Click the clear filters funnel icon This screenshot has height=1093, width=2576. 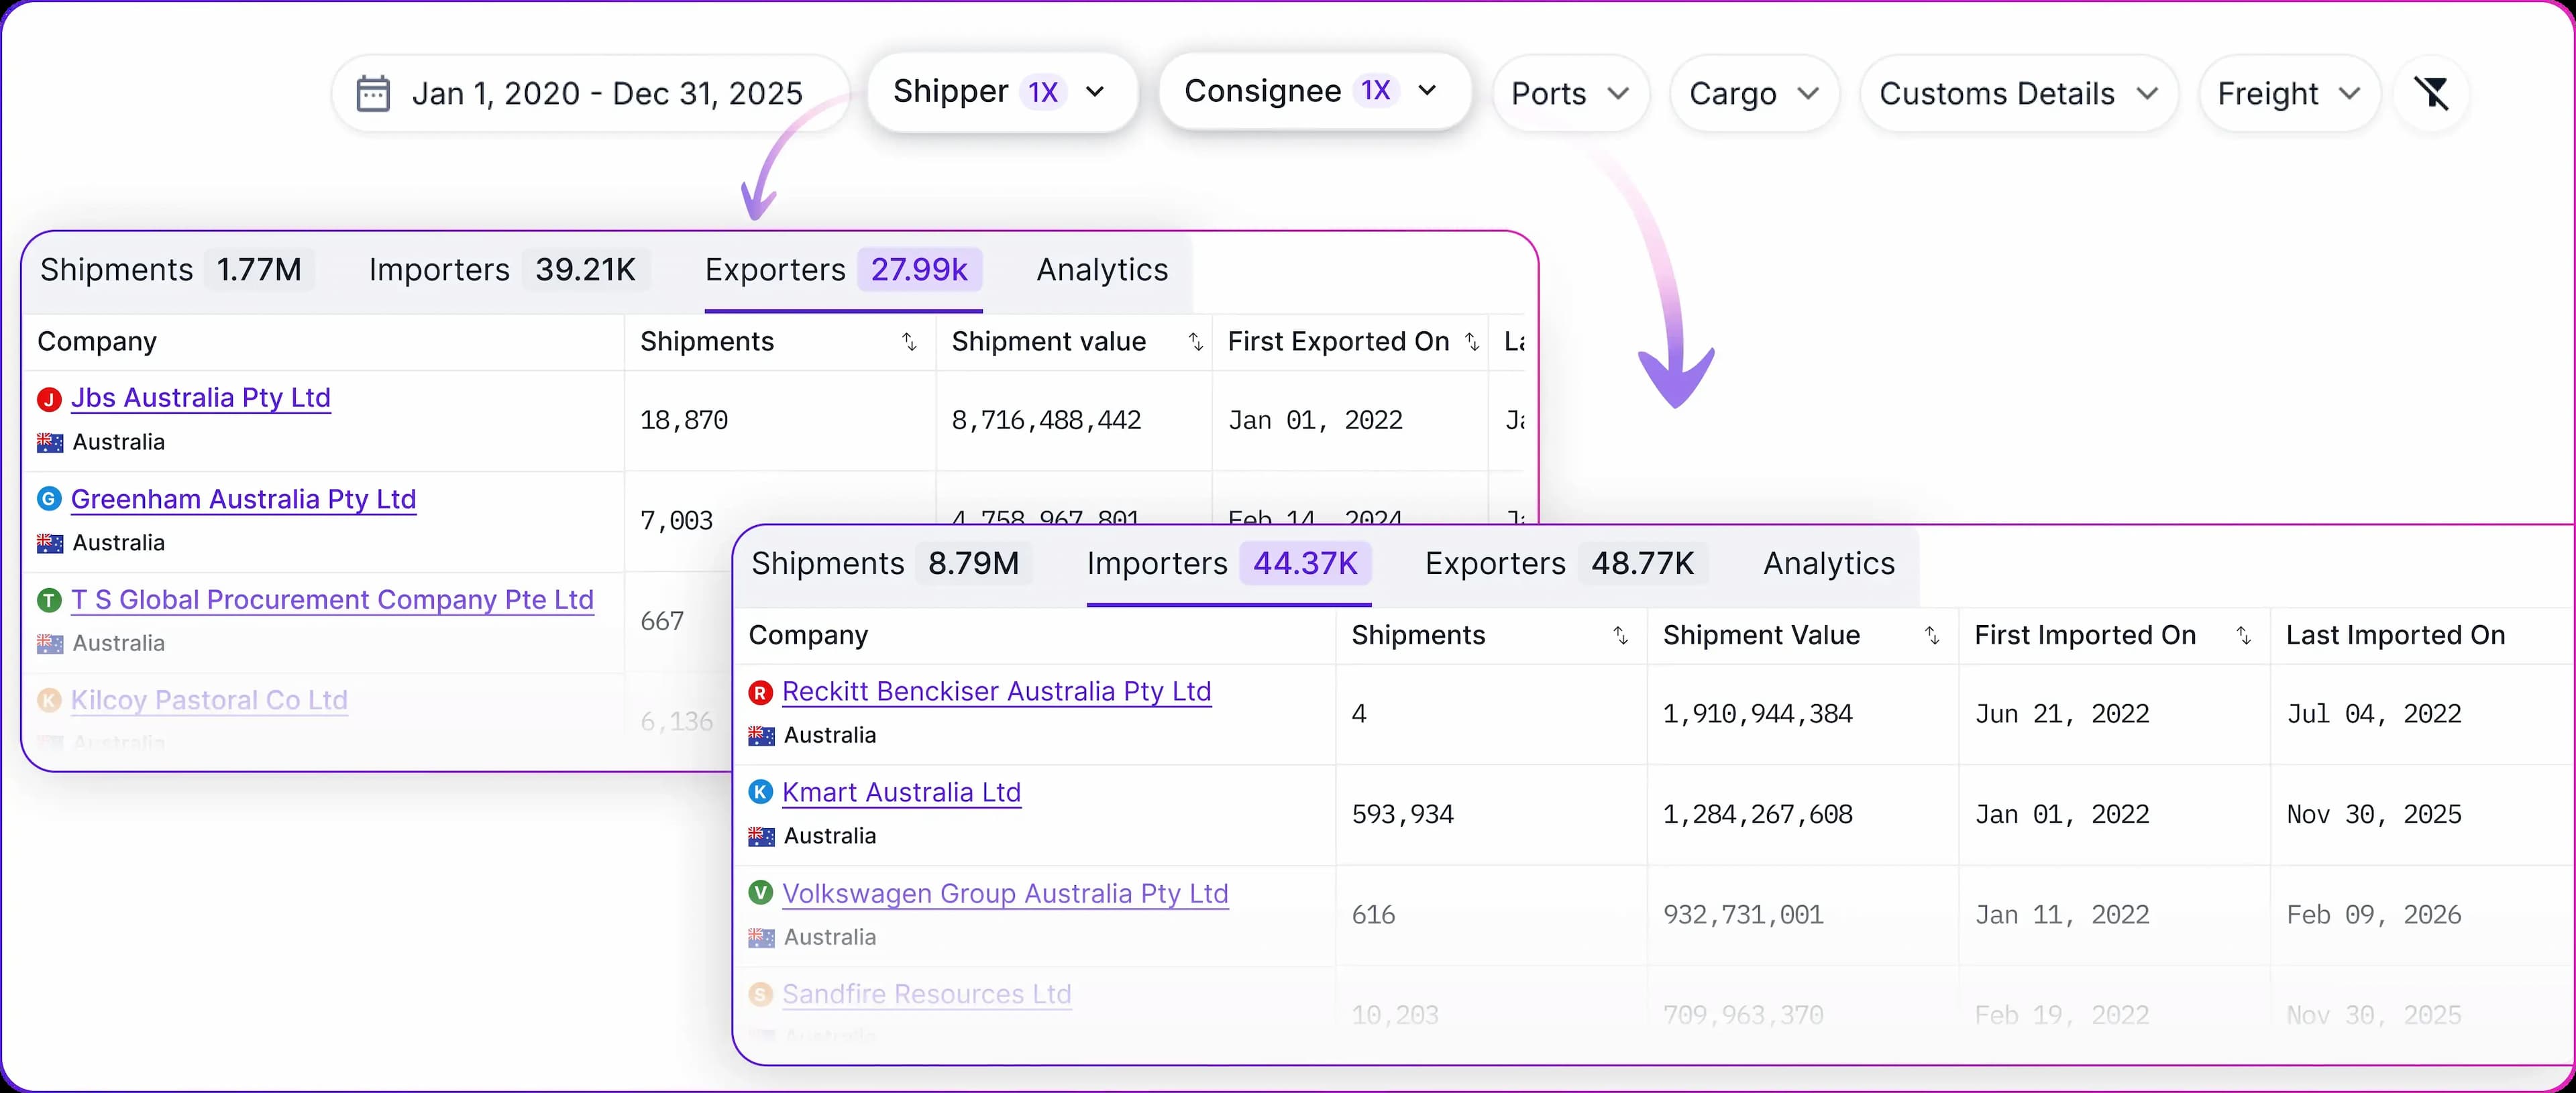[2431, 93]
